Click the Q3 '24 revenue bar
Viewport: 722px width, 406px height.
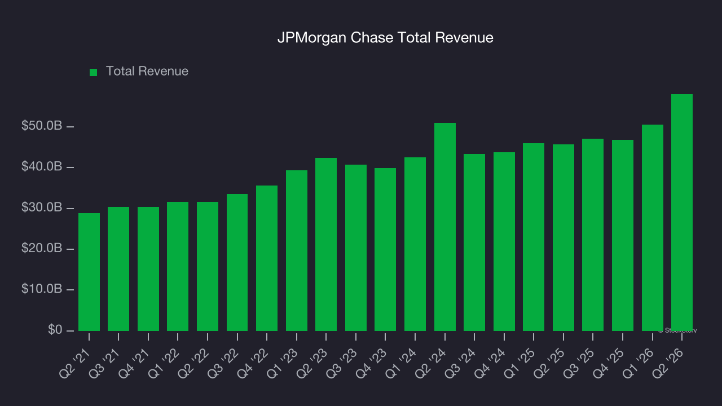(474, 242)
